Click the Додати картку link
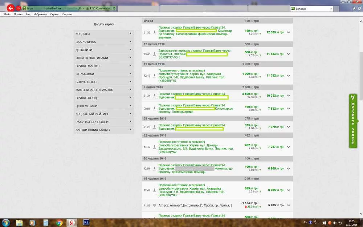 [x=104, y=24]
